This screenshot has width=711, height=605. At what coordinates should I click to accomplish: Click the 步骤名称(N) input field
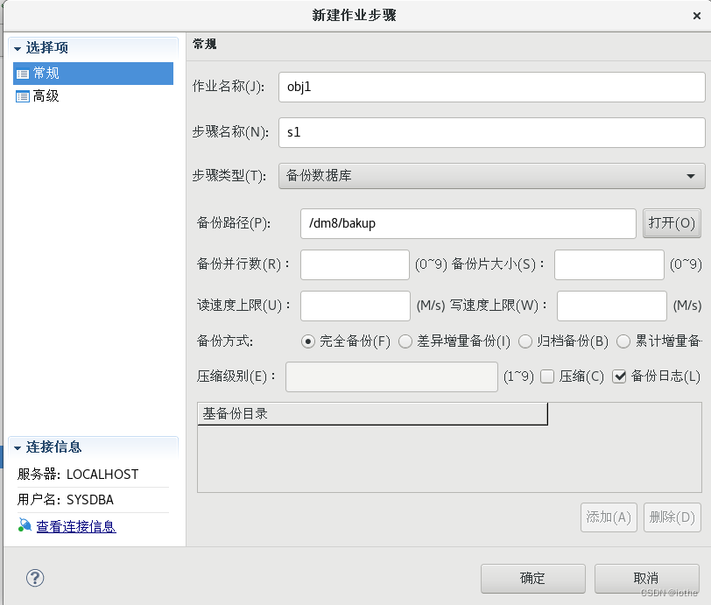pyautogui.click(x=491, y=132)
